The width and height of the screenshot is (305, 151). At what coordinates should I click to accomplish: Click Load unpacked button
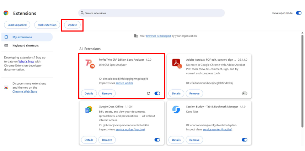pos(17,25)
